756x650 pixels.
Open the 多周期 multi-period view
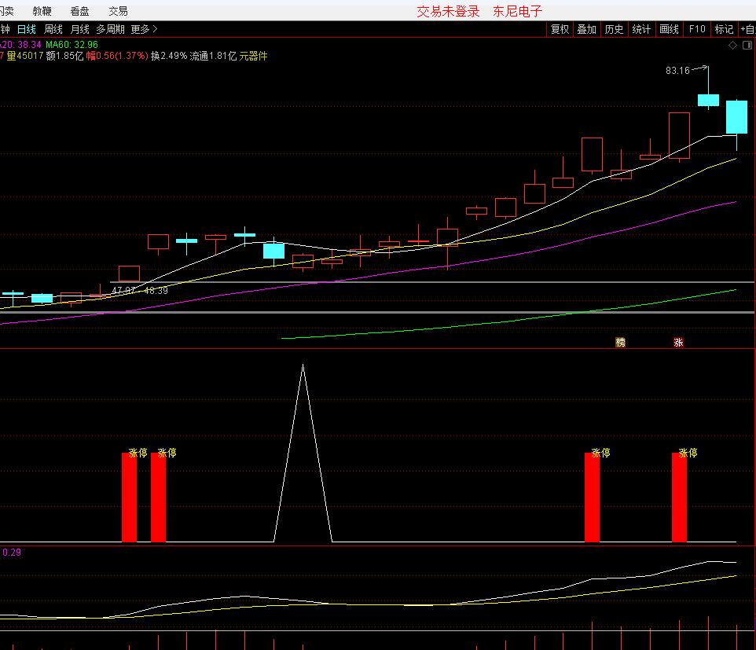click(x=110, y=29)
